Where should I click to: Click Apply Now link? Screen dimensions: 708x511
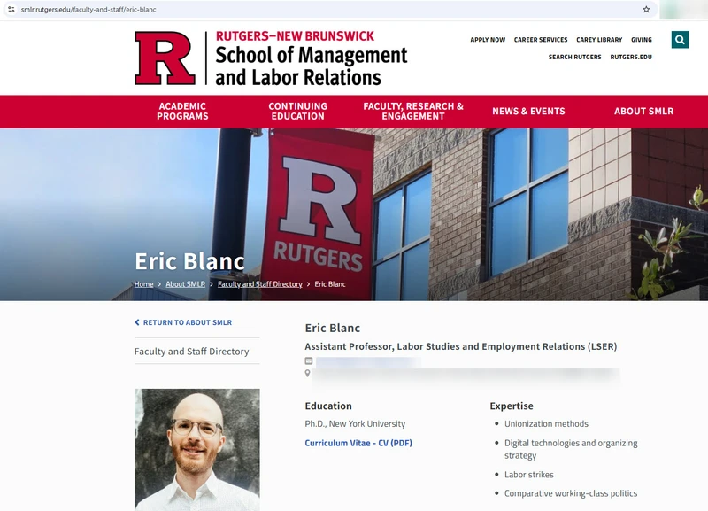488,40
